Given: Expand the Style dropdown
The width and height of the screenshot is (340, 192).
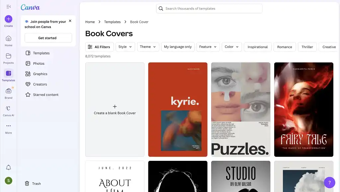Looking at the screenshot, I should tap(125, 47).
